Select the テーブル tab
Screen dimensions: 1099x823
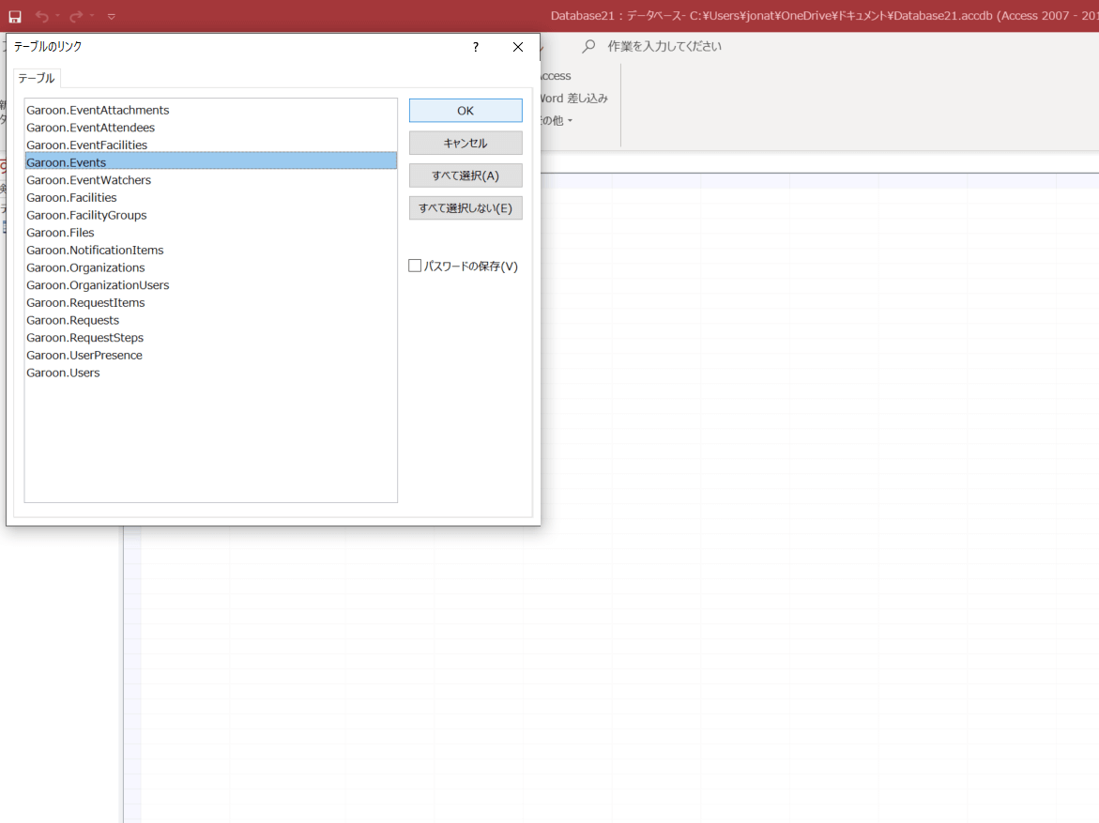pyautogui.click(x=37, y=78)
